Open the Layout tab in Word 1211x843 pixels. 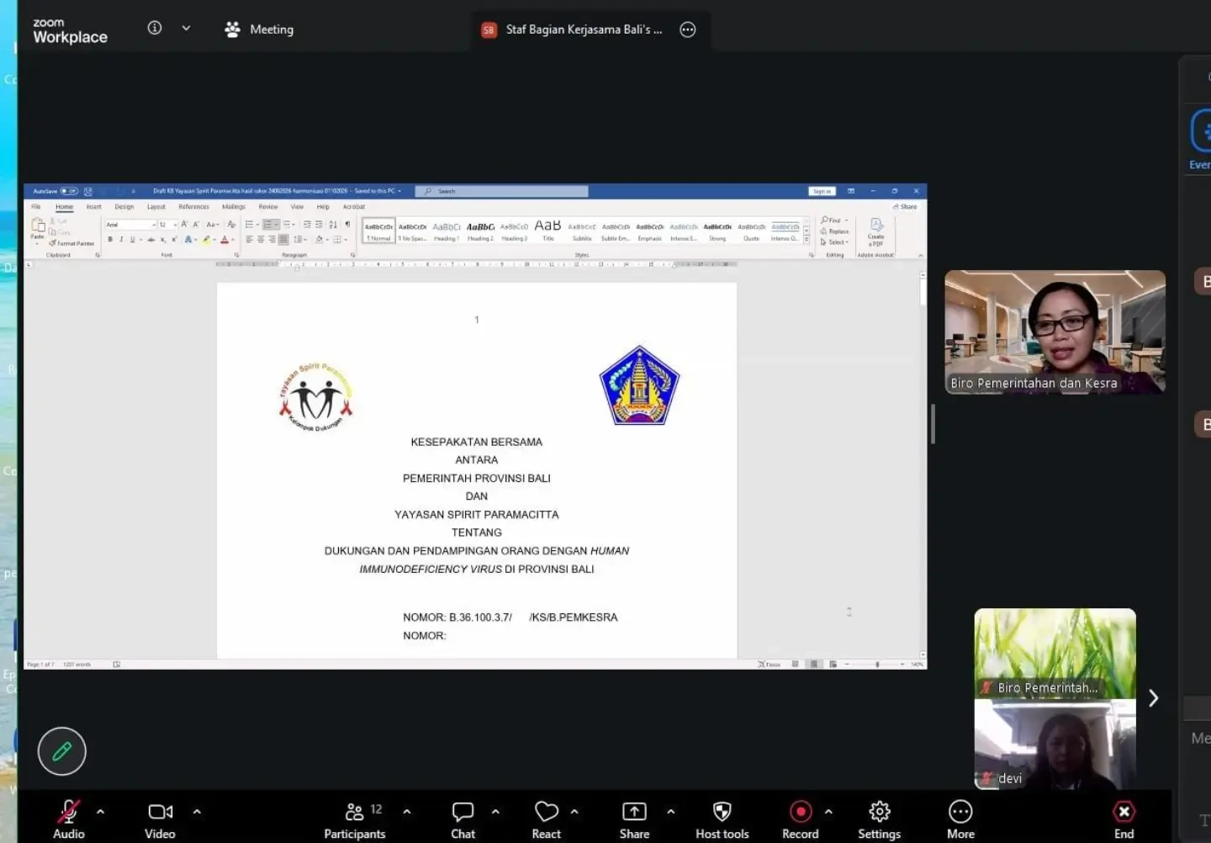coord(156,207)
